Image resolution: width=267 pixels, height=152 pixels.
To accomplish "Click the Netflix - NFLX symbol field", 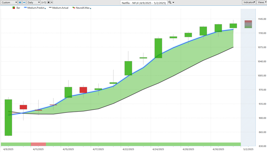I will pos(144,3).
